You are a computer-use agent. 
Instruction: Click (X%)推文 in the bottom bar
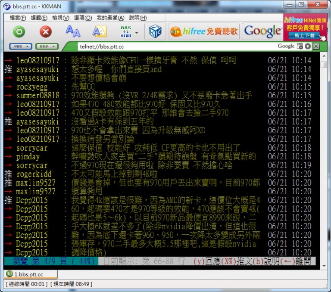pyautogui.click(x=237, y=261)
